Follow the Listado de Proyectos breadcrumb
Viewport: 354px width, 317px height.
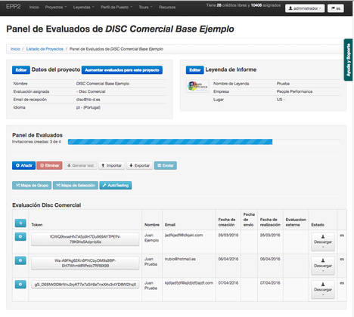tap(45, 49)
